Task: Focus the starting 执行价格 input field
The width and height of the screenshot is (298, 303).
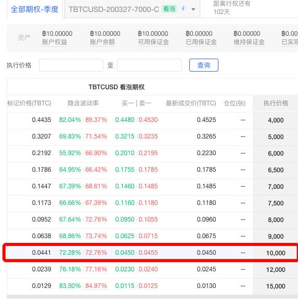Action: 71,65
